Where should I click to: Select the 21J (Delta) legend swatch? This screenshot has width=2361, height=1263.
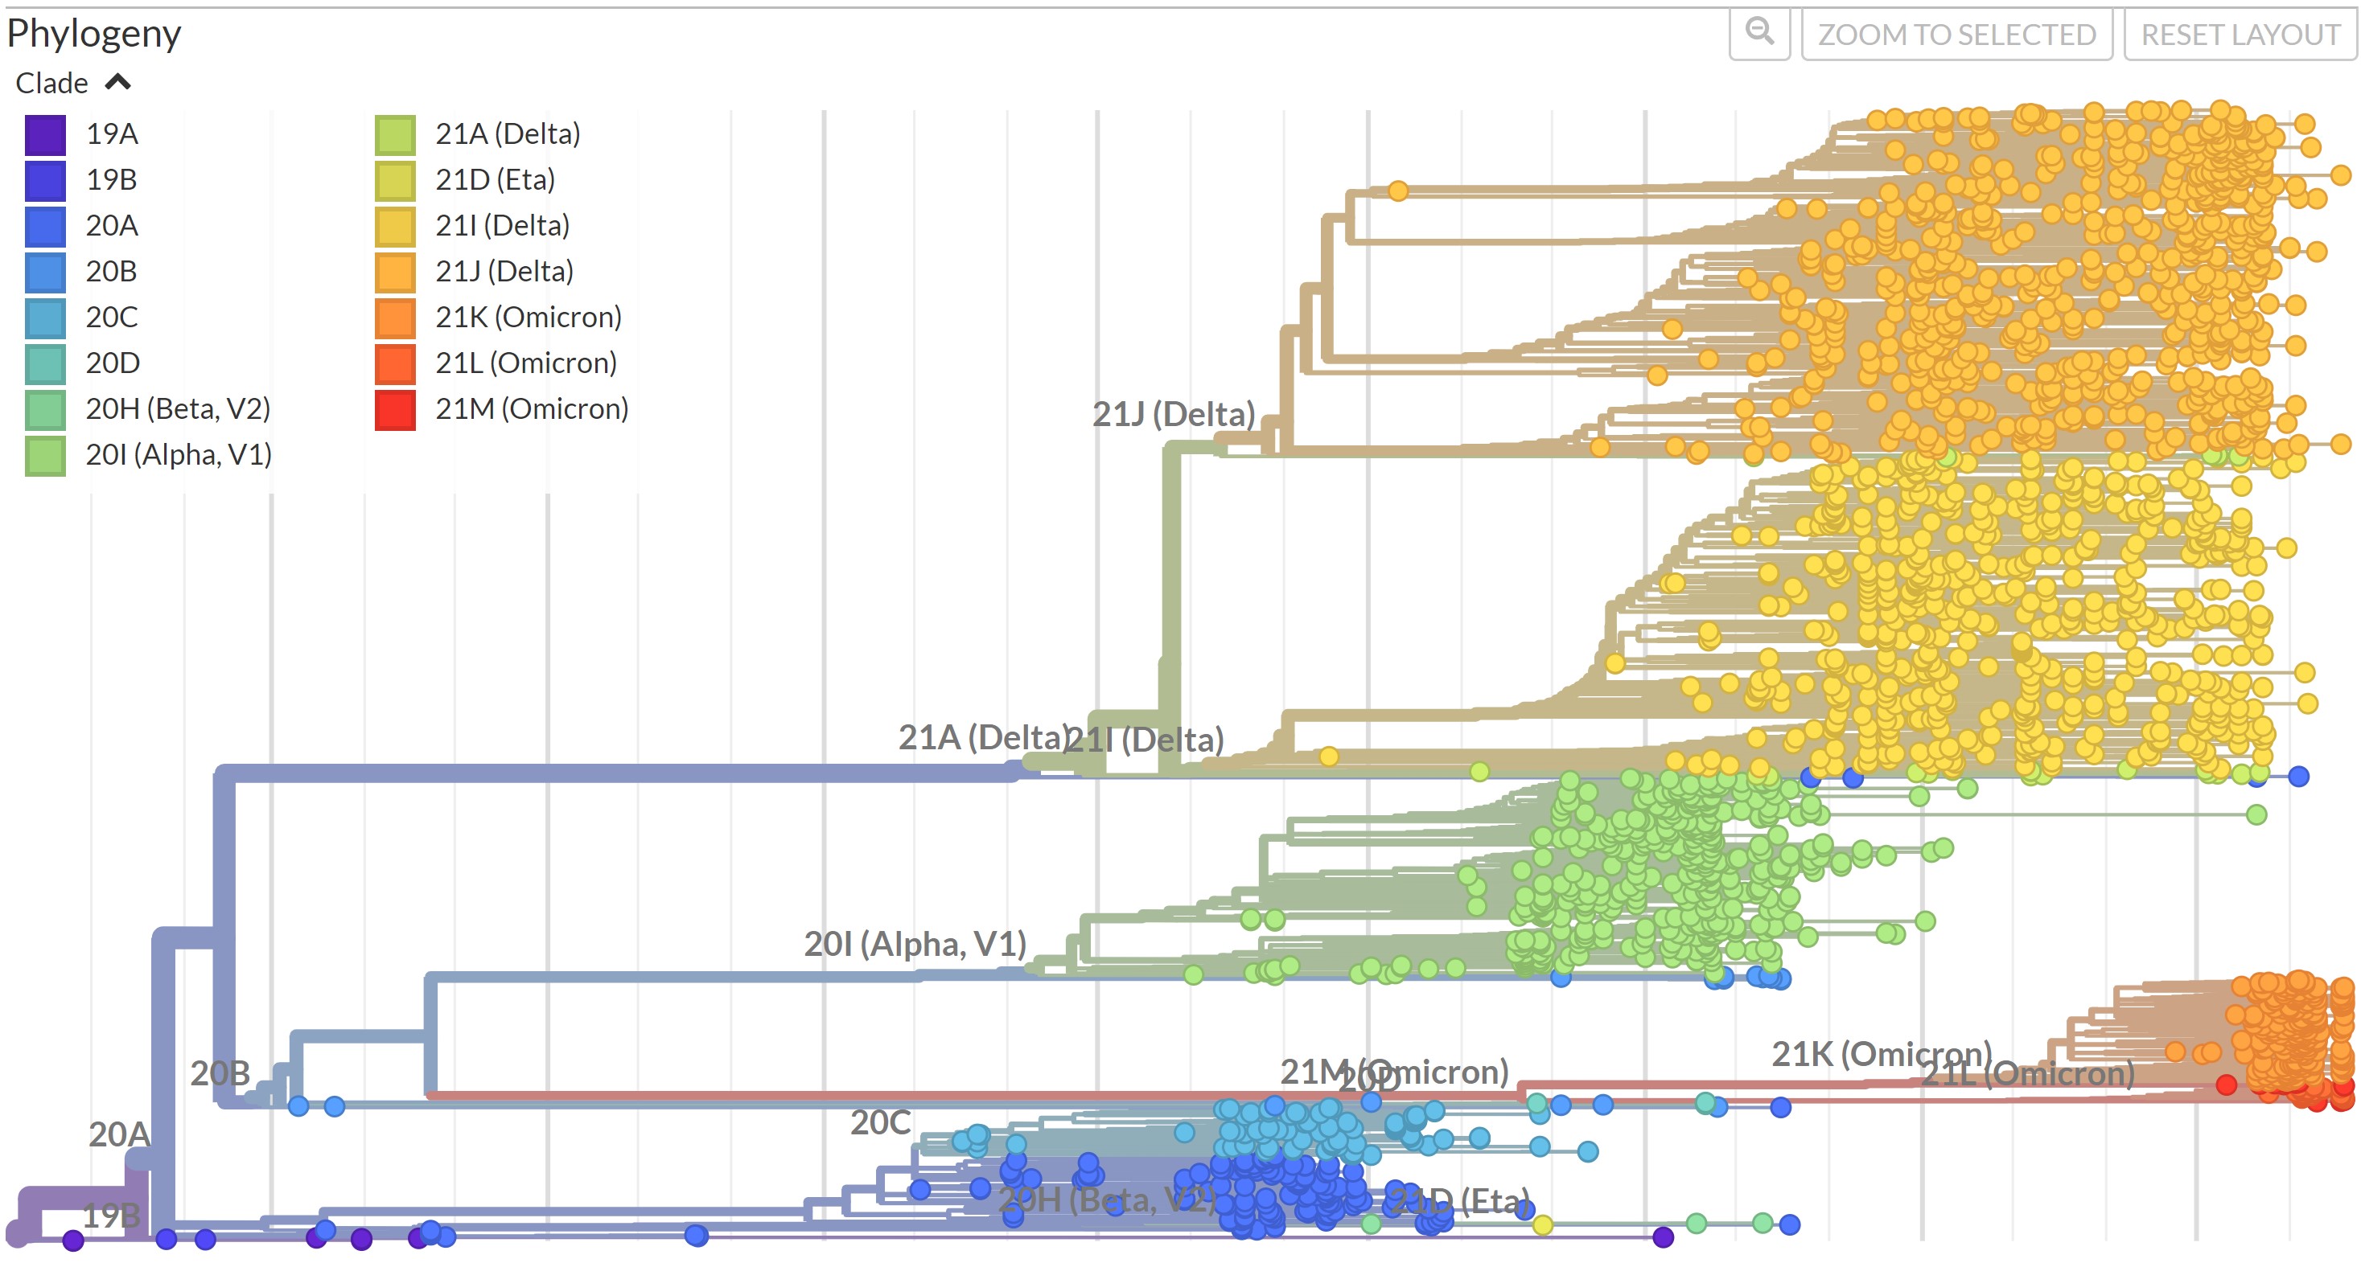[x=395, y=272]
